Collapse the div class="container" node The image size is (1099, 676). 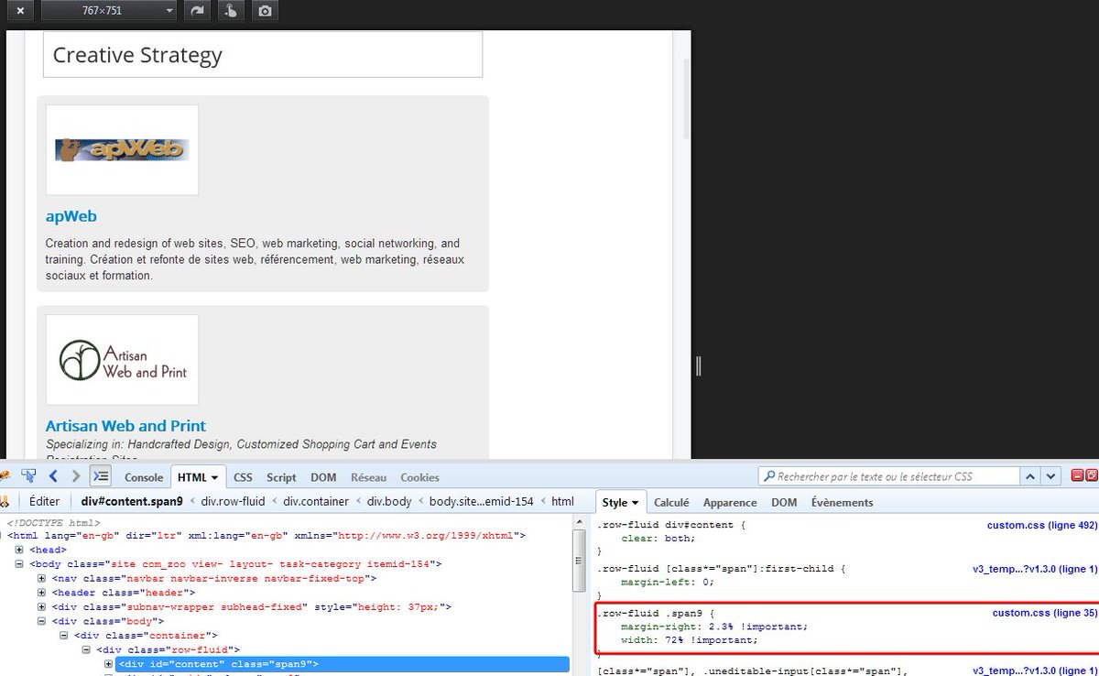[x=64, y=635]
